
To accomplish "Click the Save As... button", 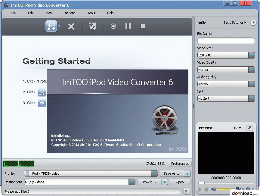I will coord(172,173).
